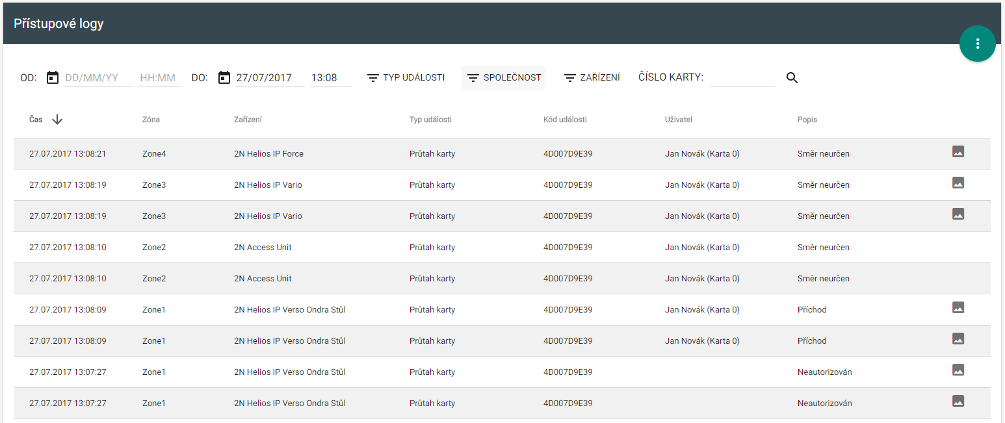
Task: View snapshot image for the Zone4 log
Action: (x=958, y=151)
